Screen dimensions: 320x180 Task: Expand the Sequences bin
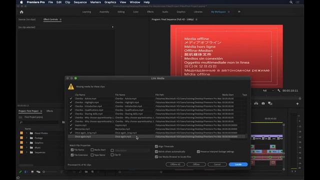(26, 152)
